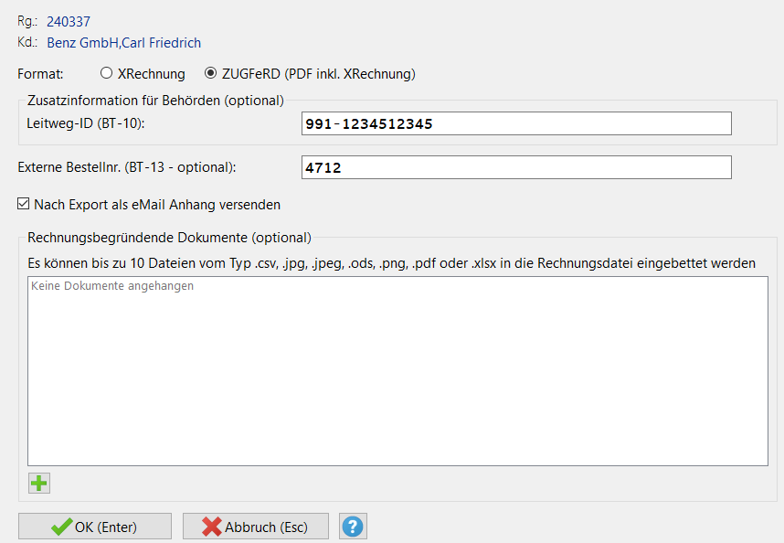Select the ZUGFeRD format radio button
The image size is (784, 543).
pyautogui.click(x=211, y=73)
